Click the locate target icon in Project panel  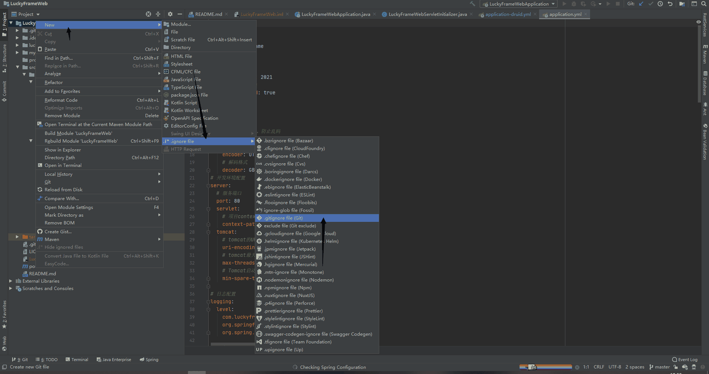click(148, 14)
